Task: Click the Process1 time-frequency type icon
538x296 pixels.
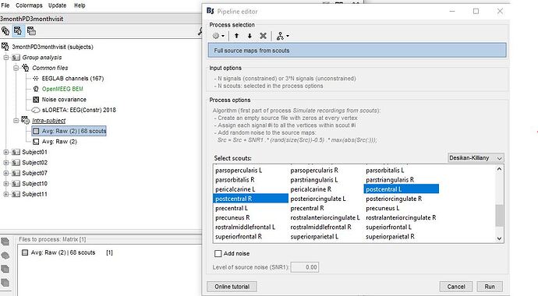Action: click(5, 269)
